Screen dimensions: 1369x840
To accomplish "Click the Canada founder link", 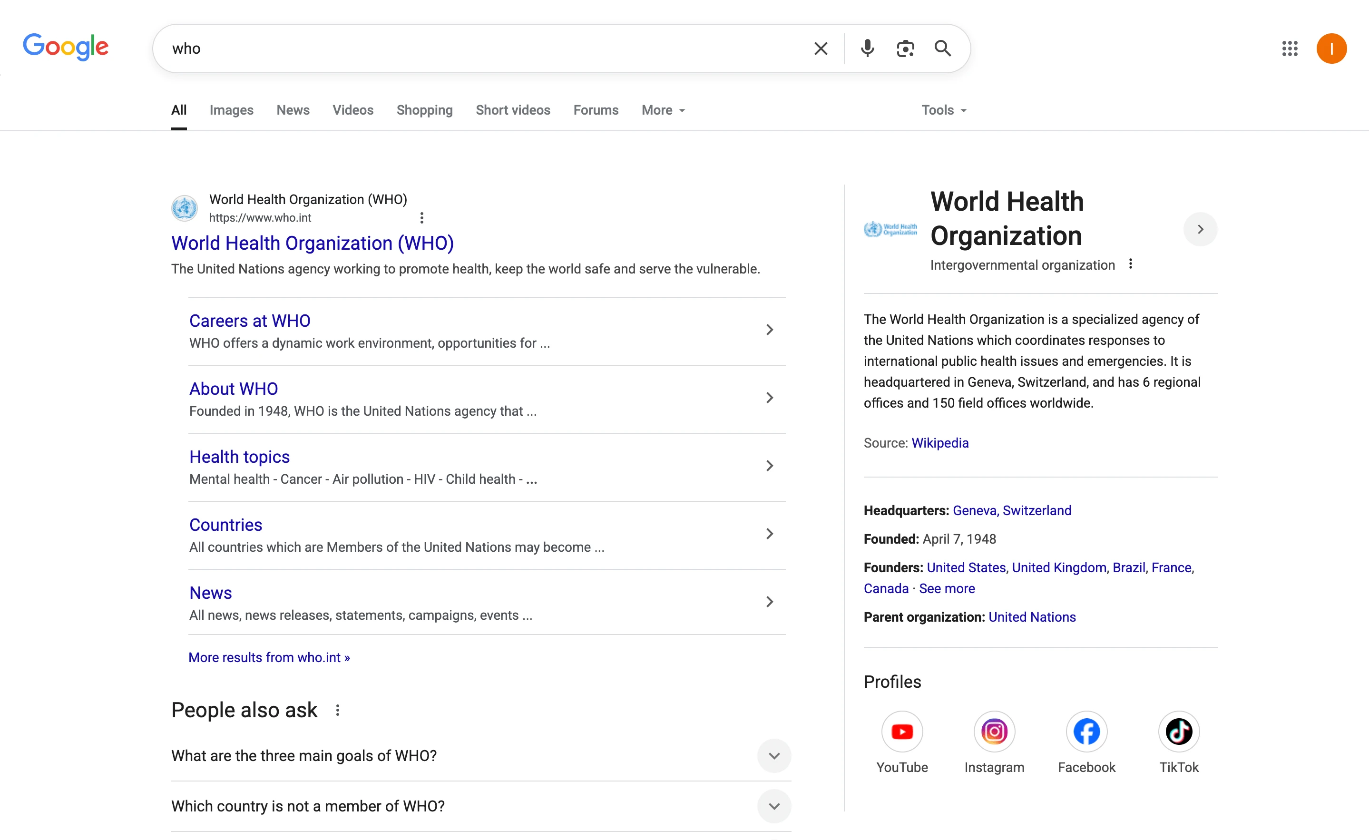I will [886, 588].
